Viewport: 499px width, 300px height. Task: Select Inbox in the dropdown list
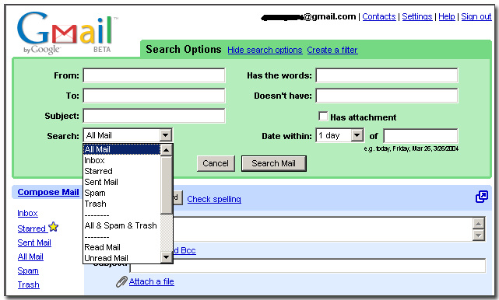click(x=121, y=160)
